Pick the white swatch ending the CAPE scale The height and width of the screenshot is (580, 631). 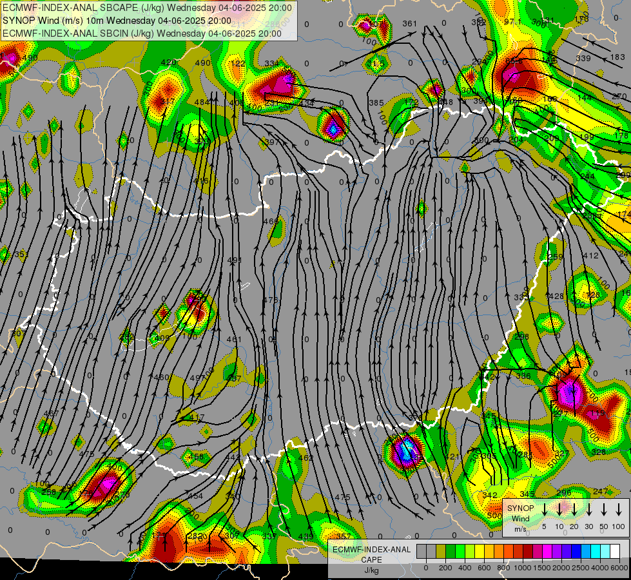tap(614, 552)
